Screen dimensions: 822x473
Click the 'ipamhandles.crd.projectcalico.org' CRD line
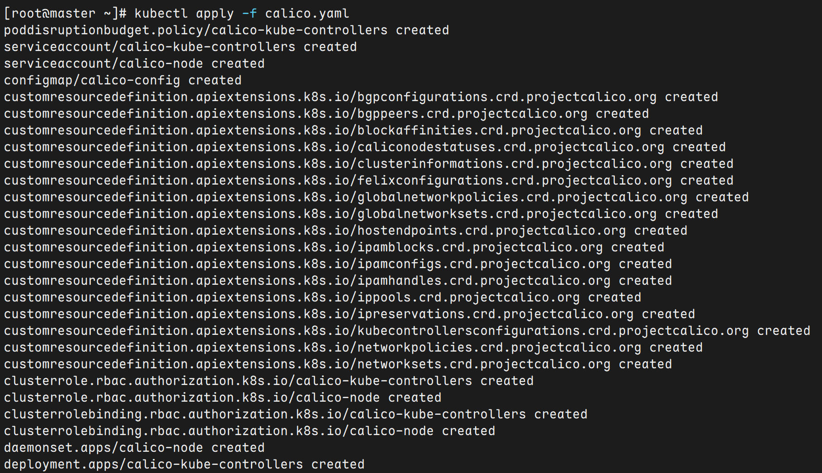coord(338,281)
